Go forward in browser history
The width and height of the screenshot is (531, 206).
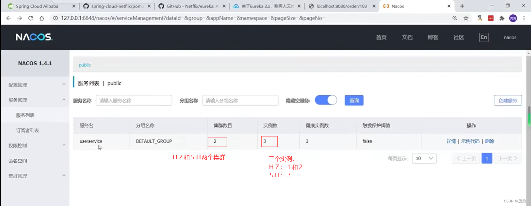pyautogui.click(x=20, y=18)
